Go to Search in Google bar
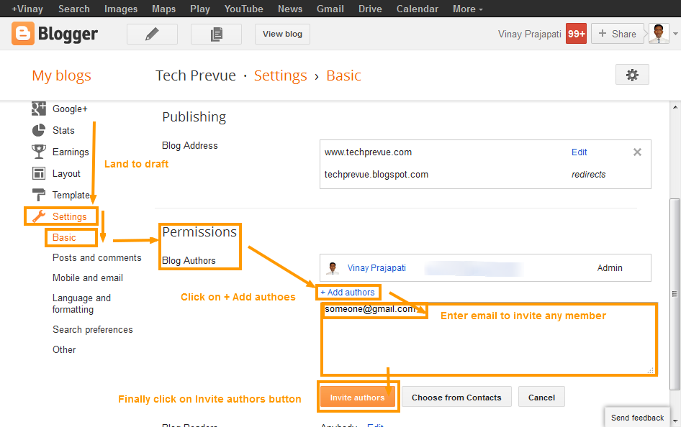The height and width of the screenshot is (427, 681). click(x=74, y=9)
